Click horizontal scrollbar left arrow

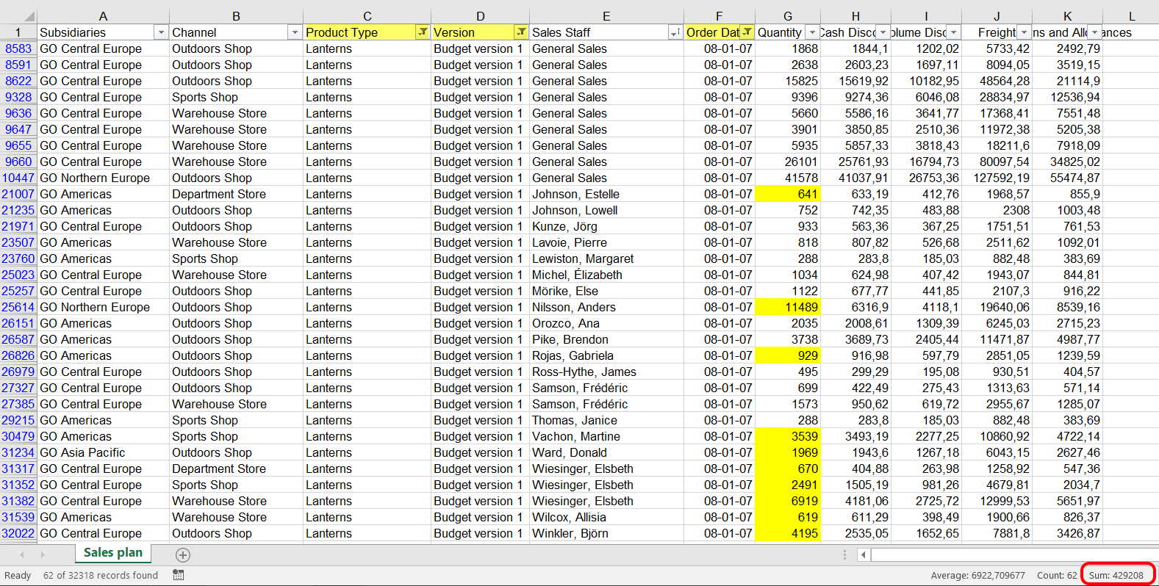[864, 555]
